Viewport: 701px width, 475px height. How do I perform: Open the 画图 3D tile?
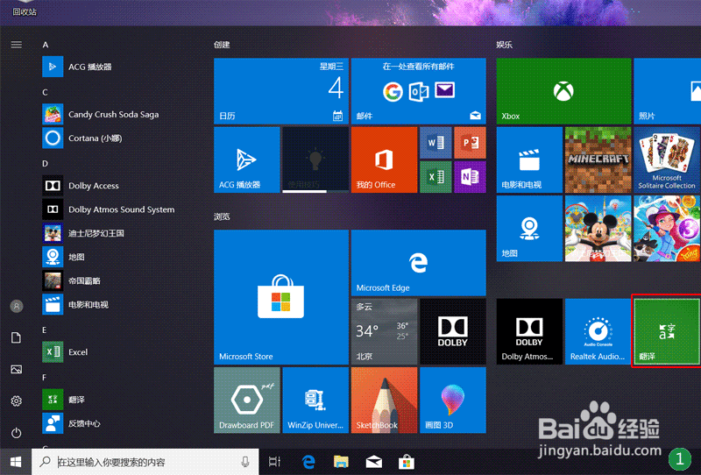click(x=453, y=401)
